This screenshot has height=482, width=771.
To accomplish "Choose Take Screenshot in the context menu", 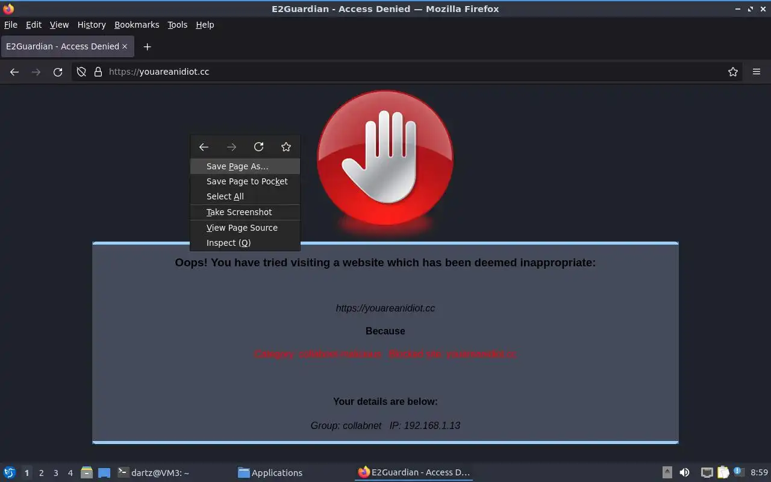I will tap(245, 212).
